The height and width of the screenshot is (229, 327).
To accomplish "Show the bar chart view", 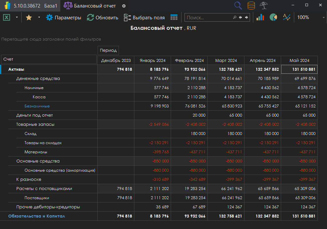I will [260, 17].
